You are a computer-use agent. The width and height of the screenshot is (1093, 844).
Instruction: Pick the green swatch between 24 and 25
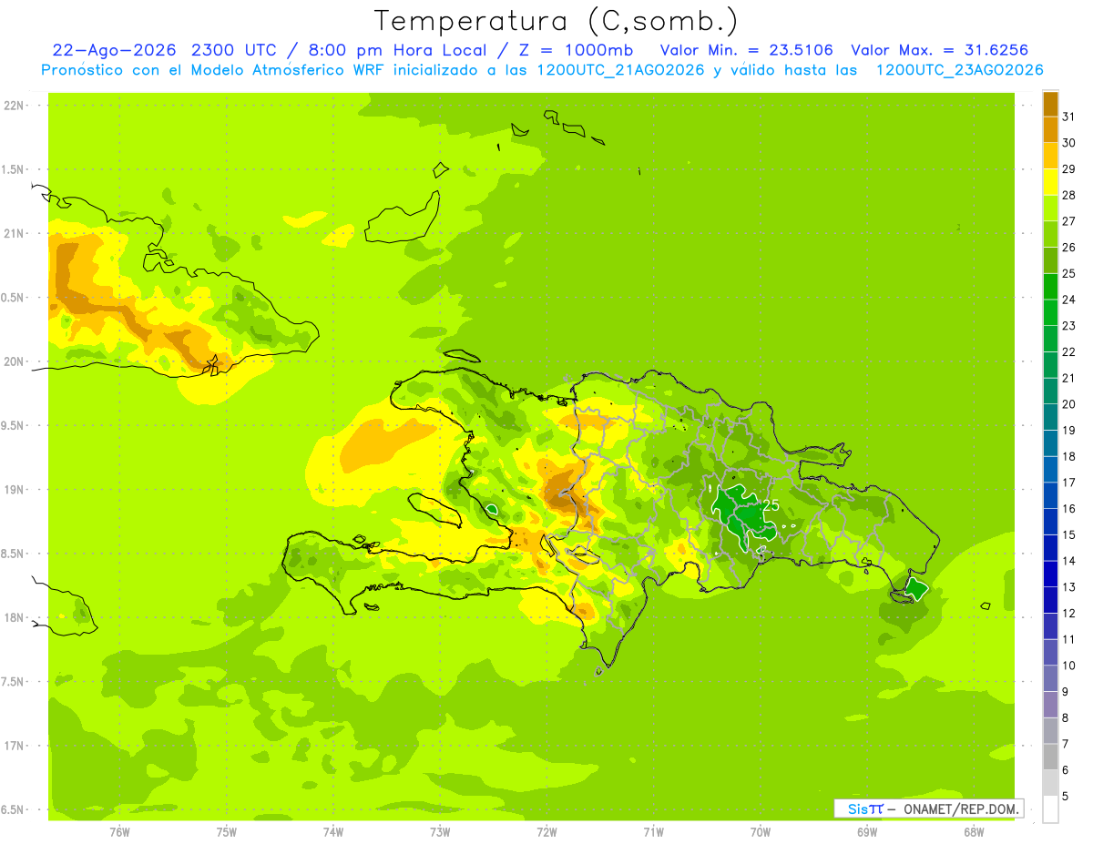(x=1050, y=287)
